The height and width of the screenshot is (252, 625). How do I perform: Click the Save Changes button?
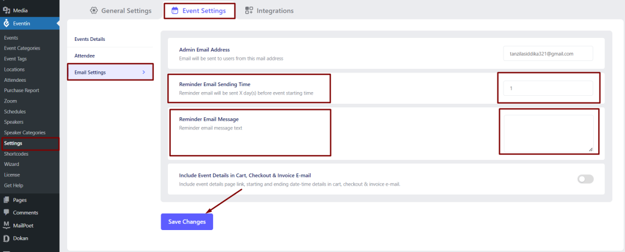click(187, 221)
